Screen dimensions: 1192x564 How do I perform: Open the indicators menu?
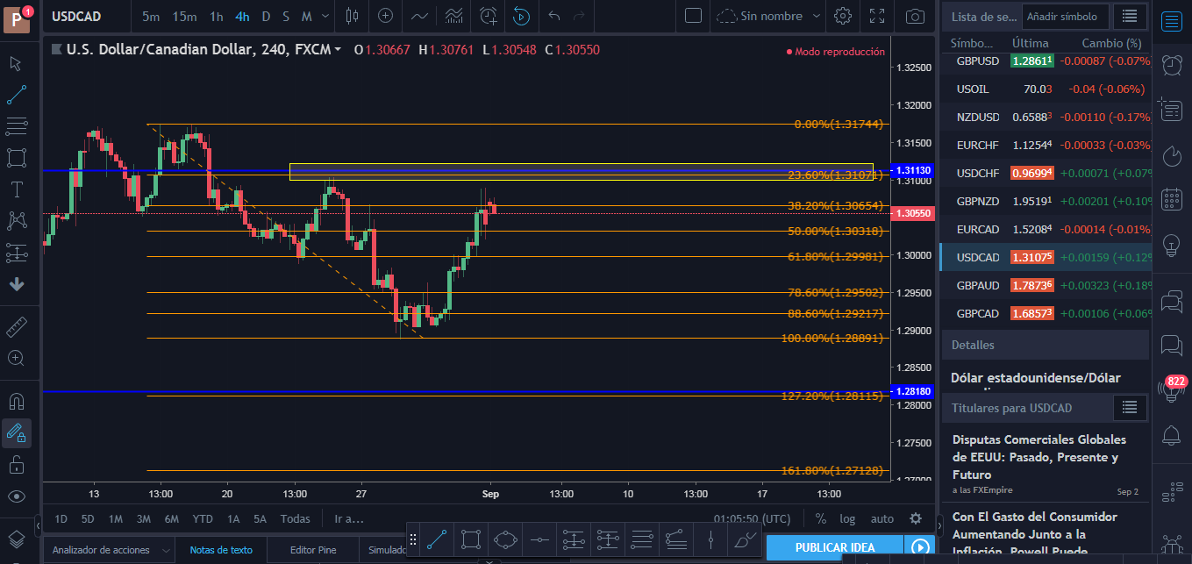[419, 16]
